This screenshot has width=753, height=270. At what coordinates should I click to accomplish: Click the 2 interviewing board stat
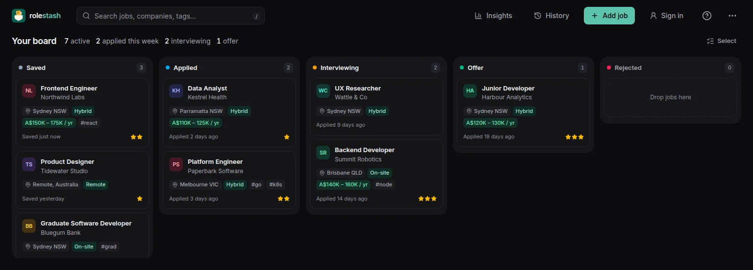pos(188,41)
